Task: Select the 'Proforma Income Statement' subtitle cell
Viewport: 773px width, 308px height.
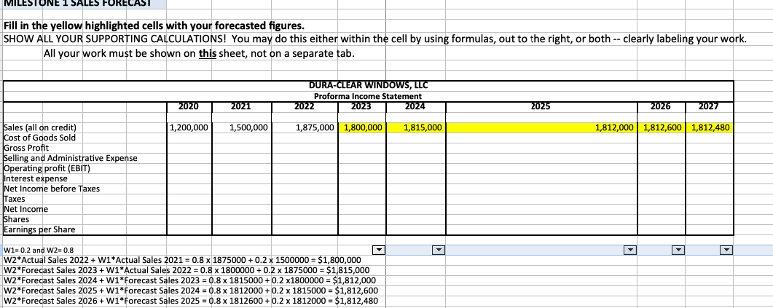Action: pos(368,96)
